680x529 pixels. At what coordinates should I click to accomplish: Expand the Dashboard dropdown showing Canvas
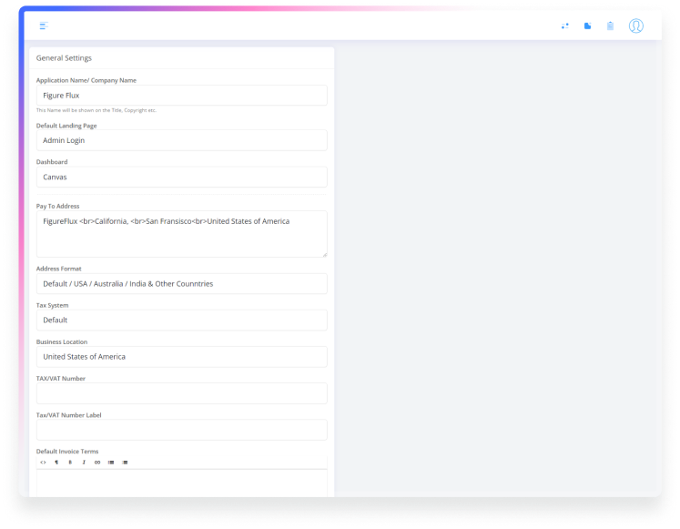[x=181, y=177]
